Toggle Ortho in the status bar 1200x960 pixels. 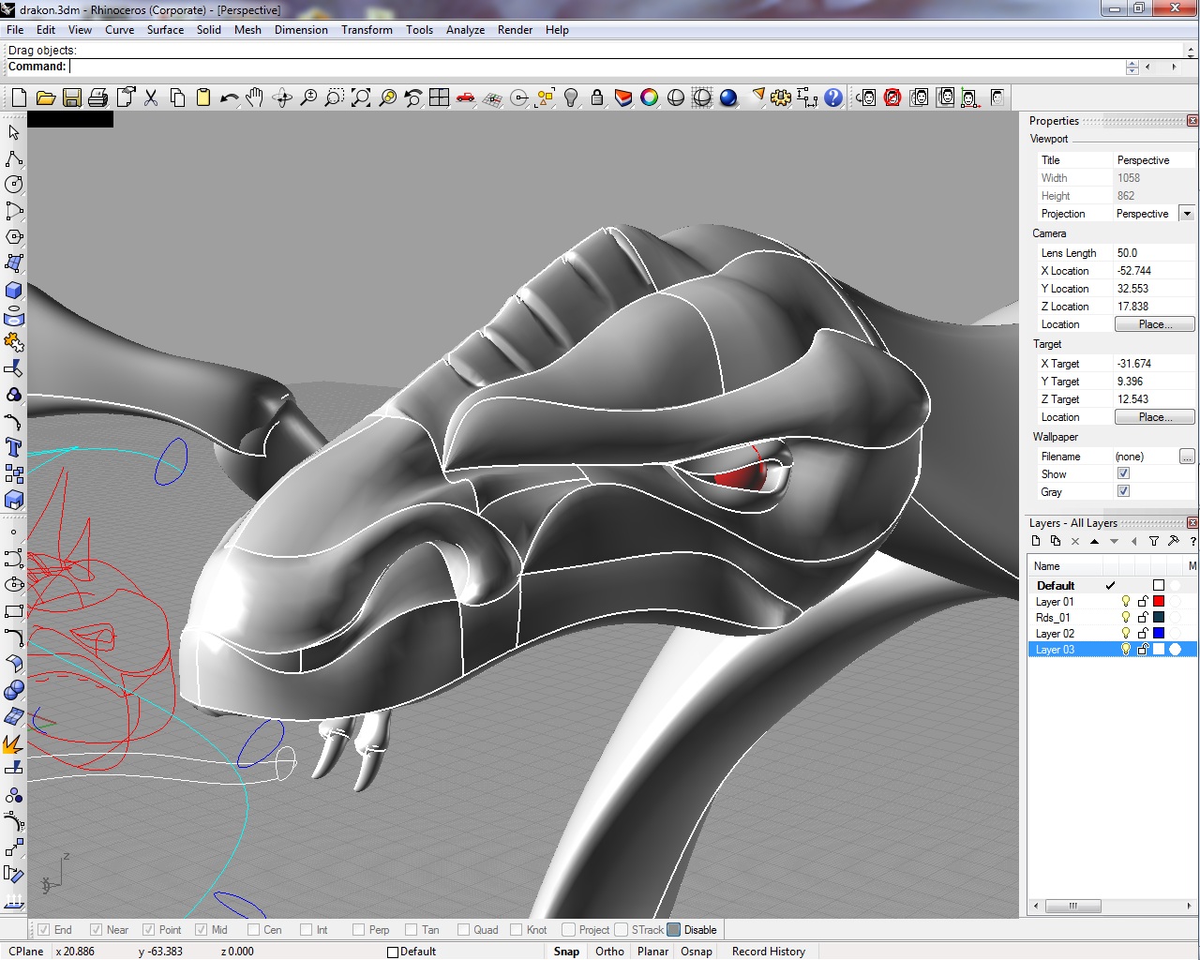[x=609, y=952]
